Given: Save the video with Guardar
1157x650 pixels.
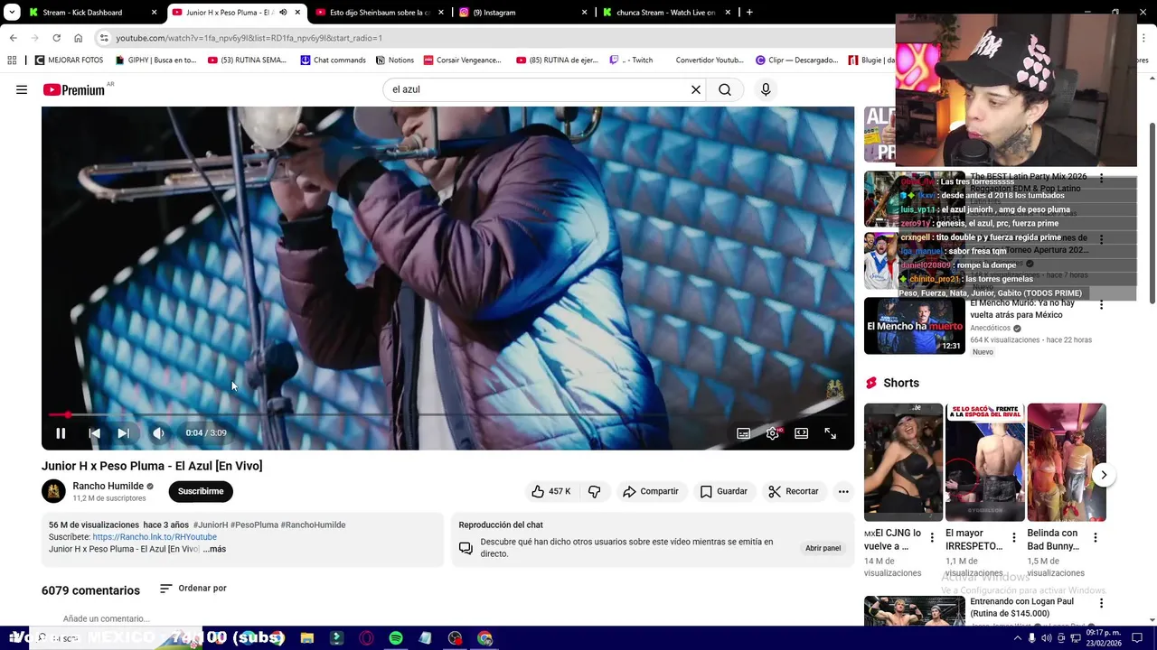Looking at the screenshot, I should click(724, 491).
